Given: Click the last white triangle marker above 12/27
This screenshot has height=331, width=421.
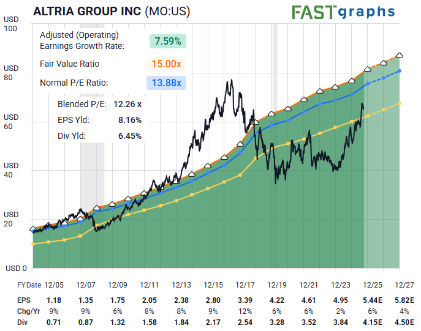Looking at the screenshot, I should (400, 56).
